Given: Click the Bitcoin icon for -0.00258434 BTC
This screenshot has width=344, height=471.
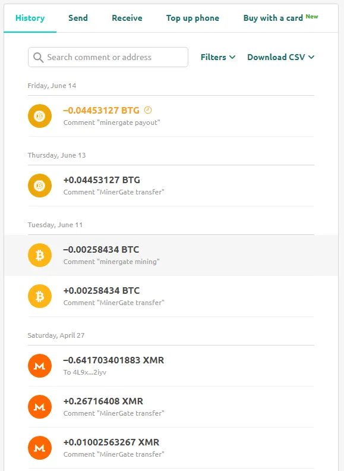Looking at the screenshot, I should pos(40,255).
